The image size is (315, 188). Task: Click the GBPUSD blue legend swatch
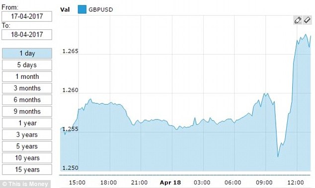tap(82, 9)
